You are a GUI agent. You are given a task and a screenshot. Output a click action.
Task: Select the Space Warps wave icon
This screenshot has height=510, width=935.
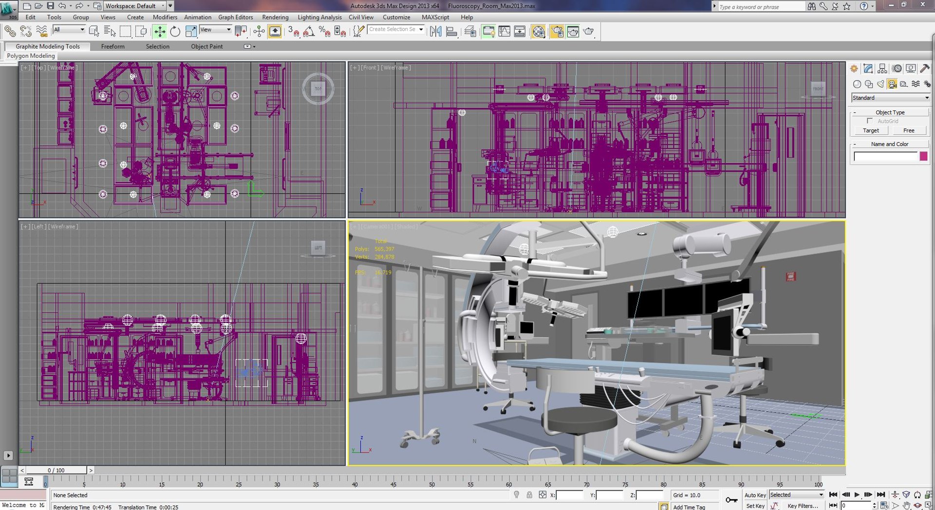(x=916, y=84)
